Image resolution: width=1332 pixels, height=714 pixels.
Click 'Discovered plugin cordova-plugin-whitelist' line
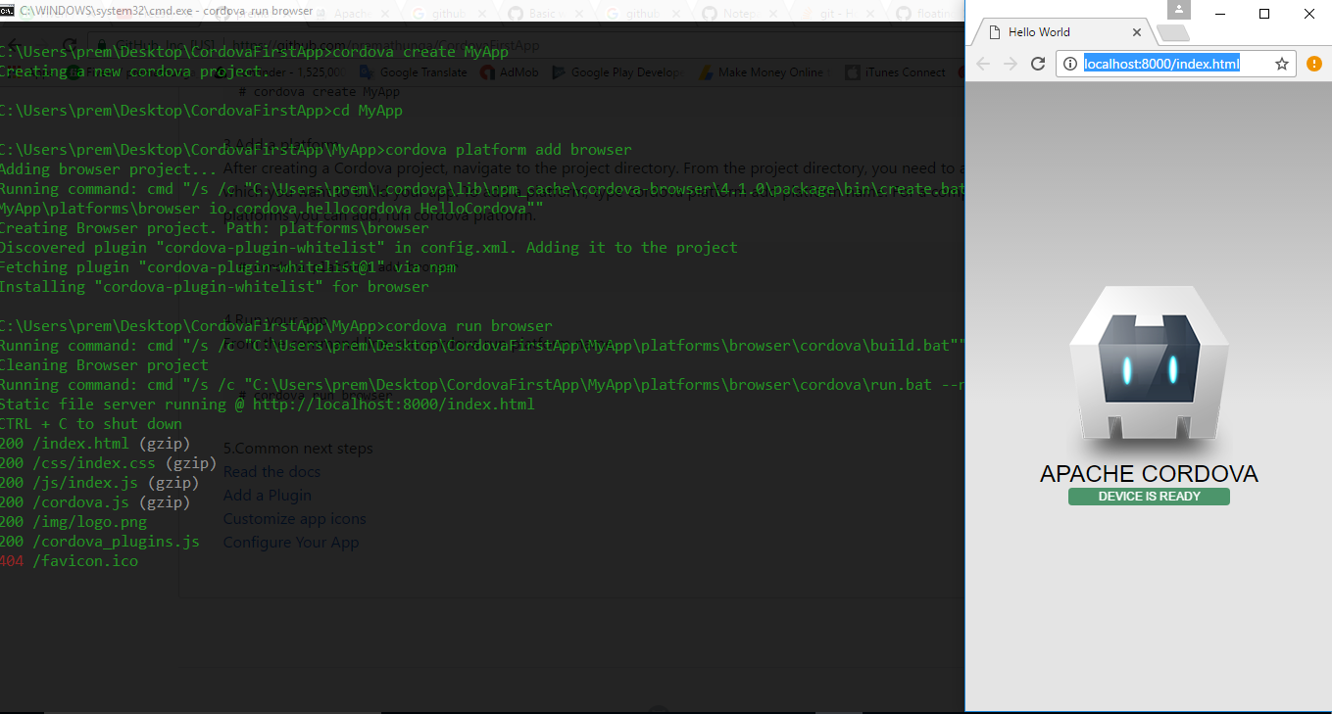[x=369, y=248]
